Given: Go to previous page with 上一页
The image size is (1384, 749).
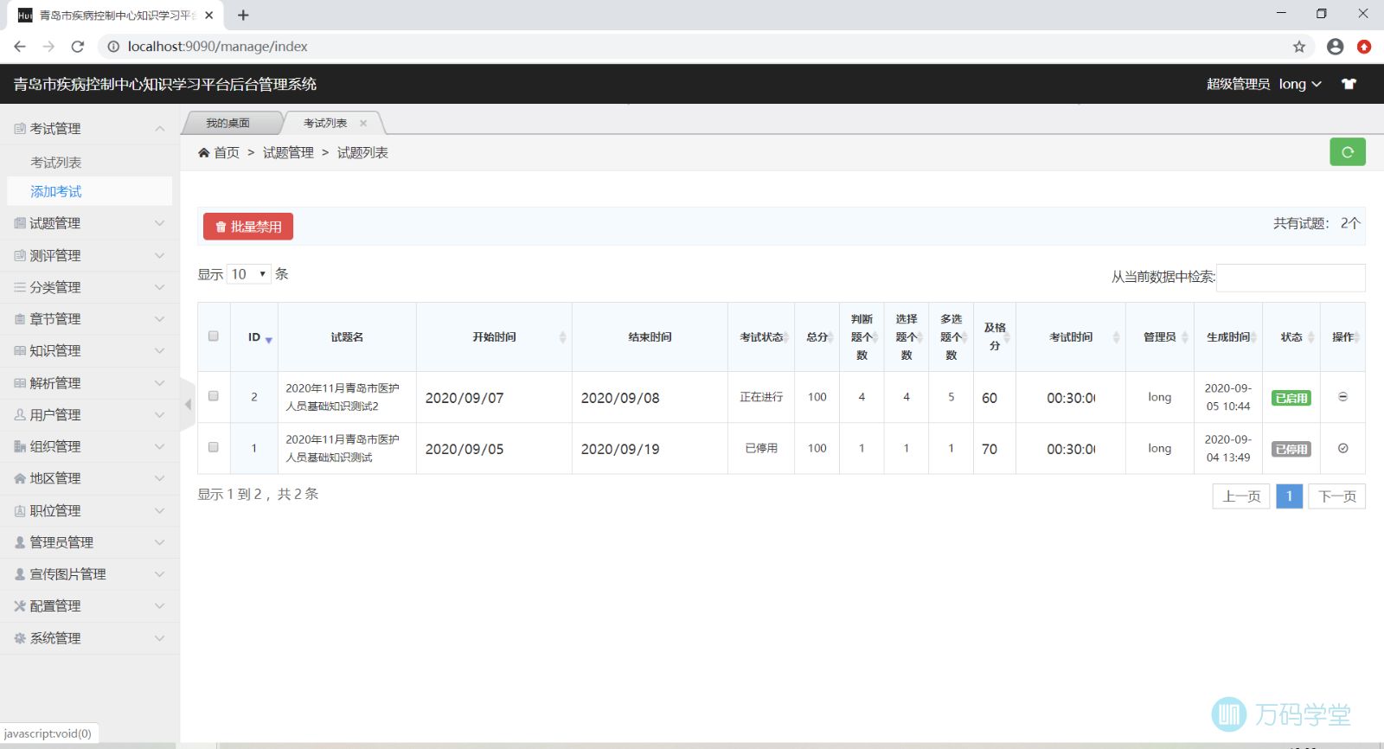Looking at the screenshot, I should [1241, 496].
